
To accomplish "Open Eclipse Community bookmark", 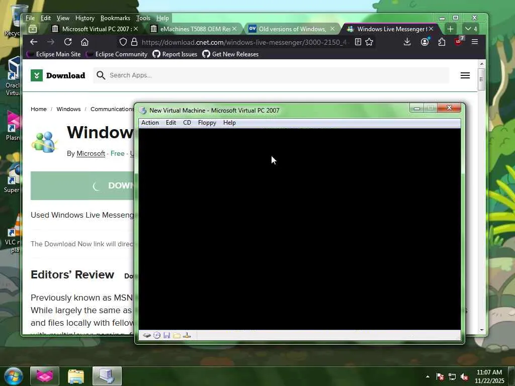I will [117, 54].
